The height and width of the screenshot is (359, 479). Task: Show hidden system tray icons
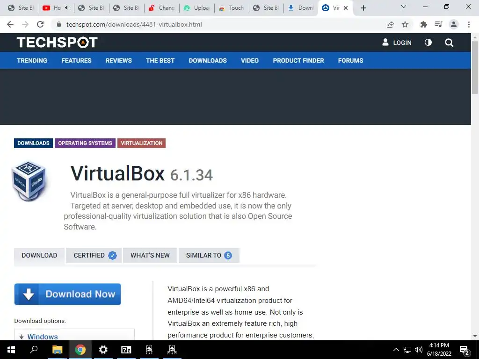point(396,350)
